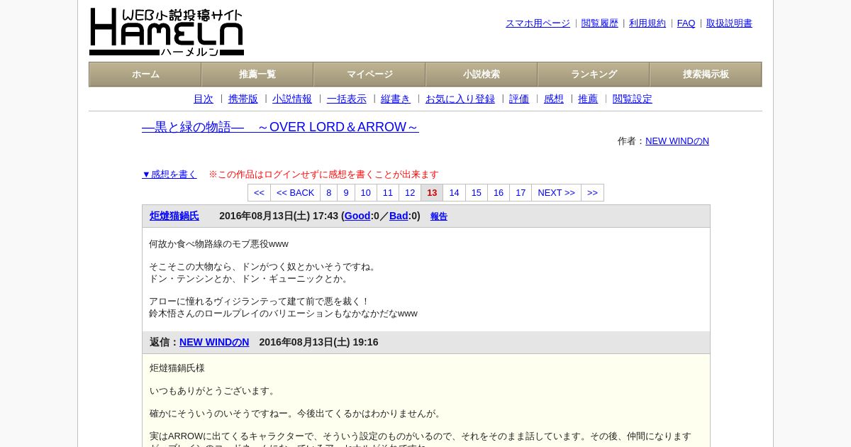Open the novel title OVER LORD＆ARROW link
This screenshot has width=851, height=447.
pyautogui.click(x=280, y=127)
